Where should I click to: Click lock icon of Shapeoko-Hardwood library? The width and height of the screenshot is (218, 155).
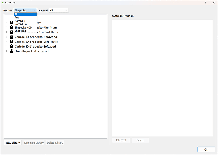[x=12, y=37]
